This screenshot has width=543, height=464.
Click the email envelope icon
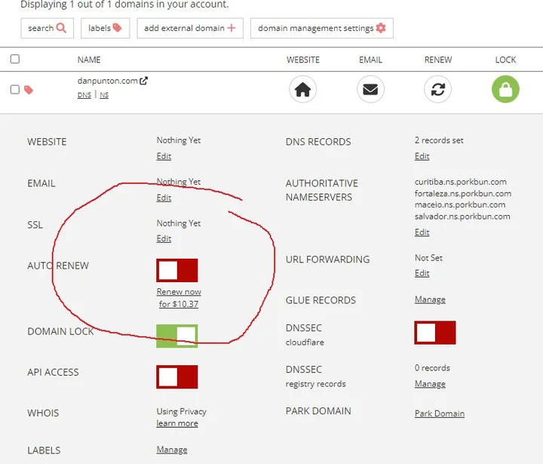(370, 89)
